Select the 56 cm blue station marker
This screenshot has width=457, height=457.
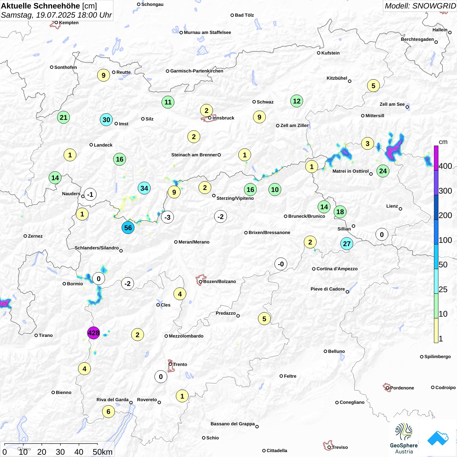[128, 228]
